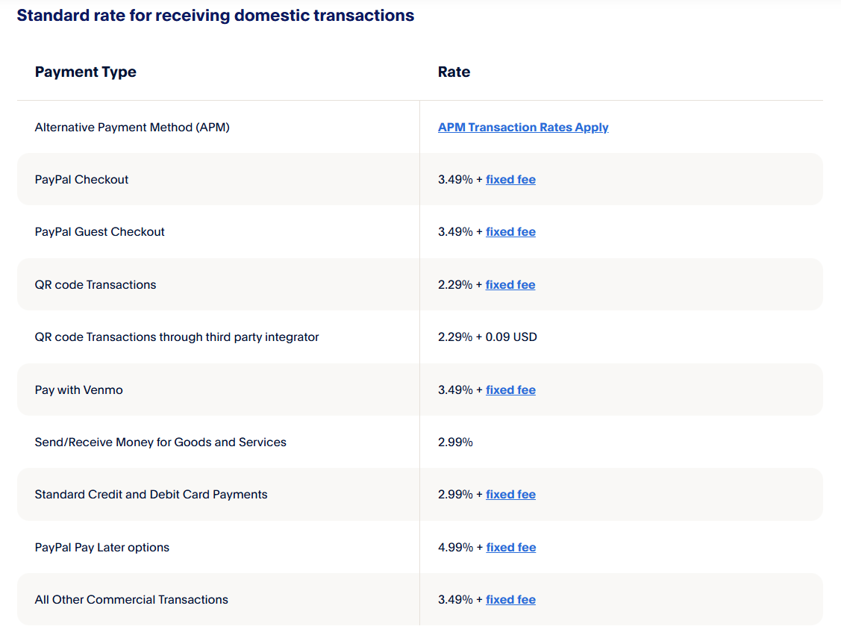Viewport: 841px width, 635px height.
Task: Click the 3.49% rate in the PayPal Checkout row
Action: click(455, 180)
